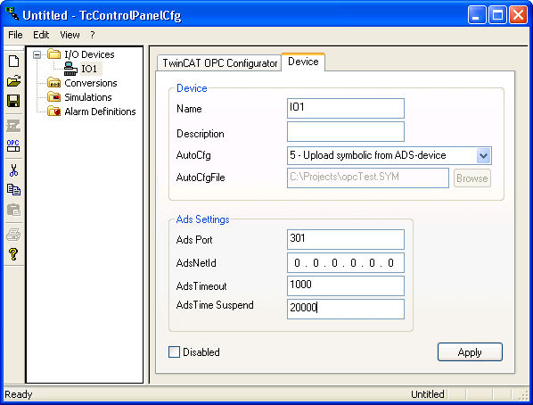Click the Name input field

click(x=346, y=108)
